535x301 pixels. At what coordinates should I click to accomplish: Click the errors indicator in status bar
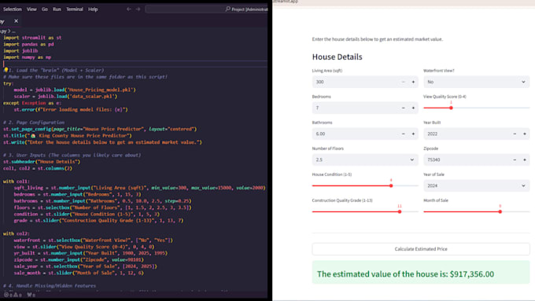click(x=8, y=295)
